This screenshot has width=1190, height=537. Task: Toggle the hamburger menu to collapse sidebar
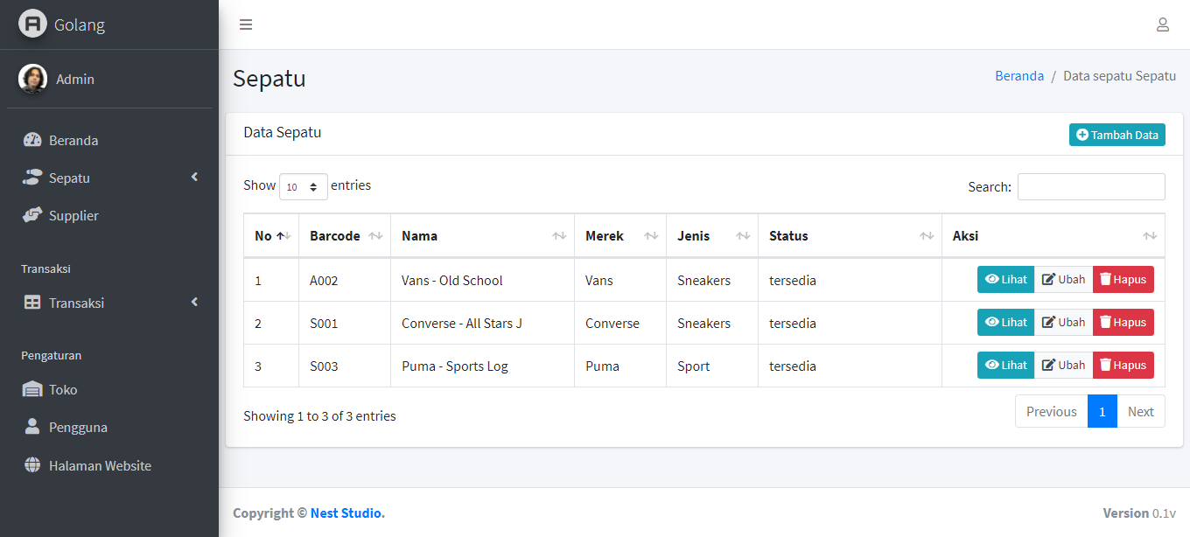pos(246,24)
